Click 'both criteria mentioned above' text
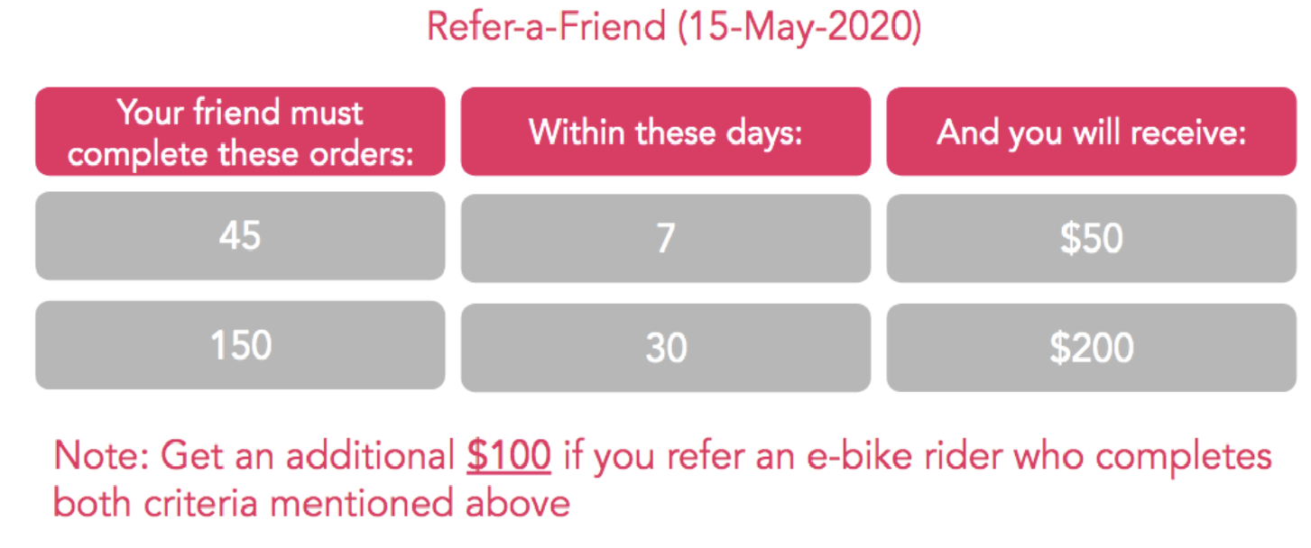The width and height of the screenshot is (1311, 548). tap(311, 503)
